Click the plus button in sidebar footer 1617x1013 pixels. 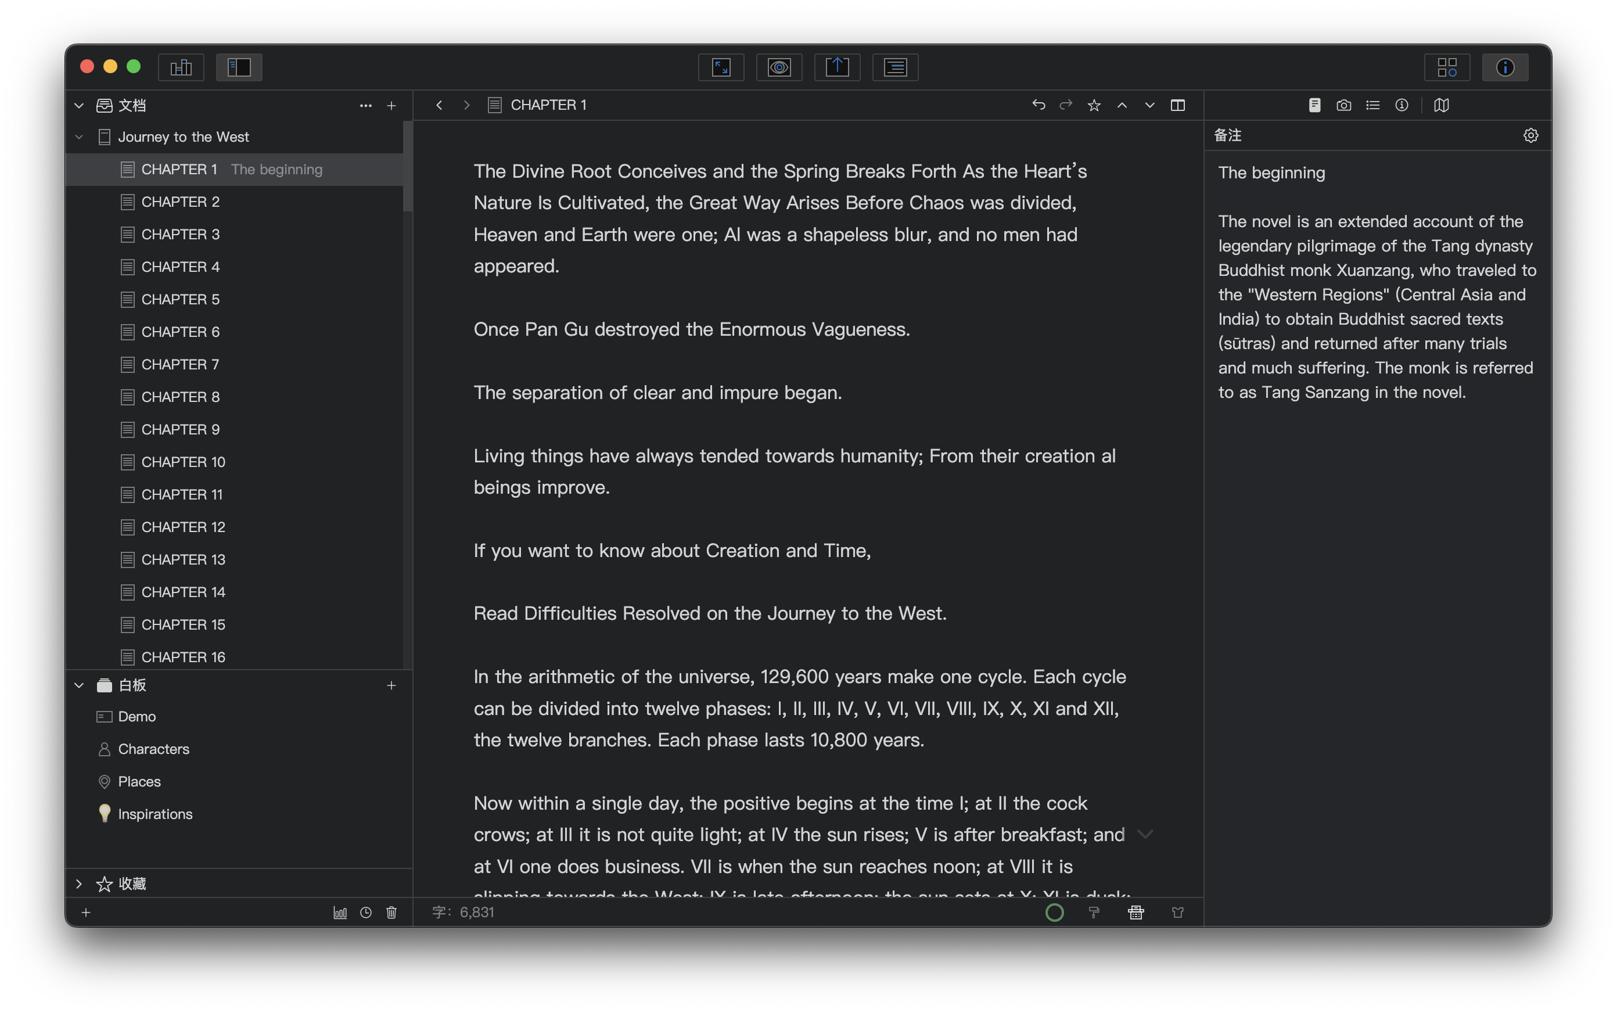(x=86, y=913)
